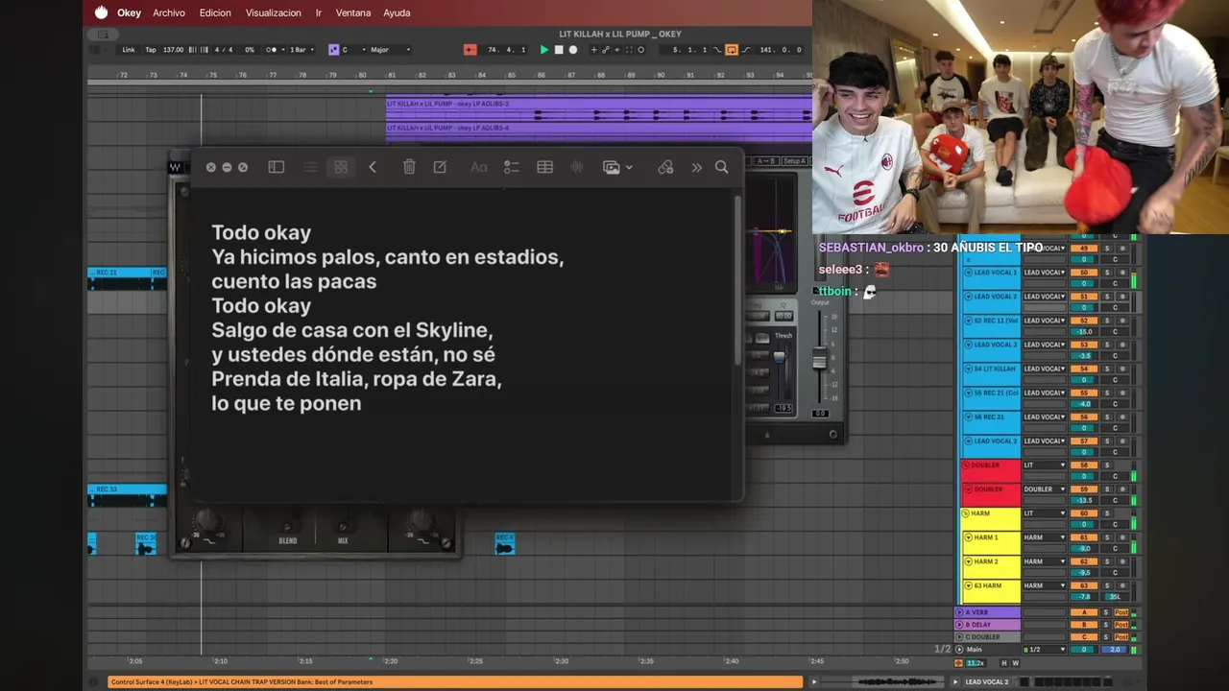
Task: Click the Link button
Action: 129,50
